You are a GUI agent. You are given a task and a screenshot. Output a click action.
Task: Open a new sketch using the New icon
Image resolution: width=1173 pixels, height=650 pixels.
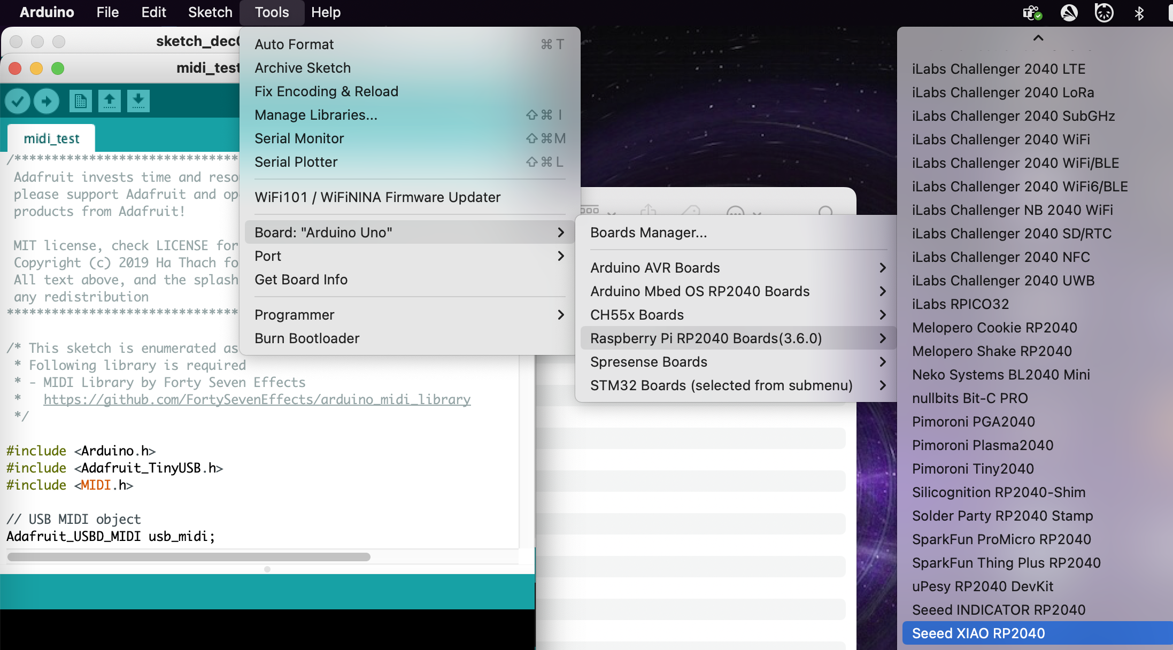click(81, 100)
